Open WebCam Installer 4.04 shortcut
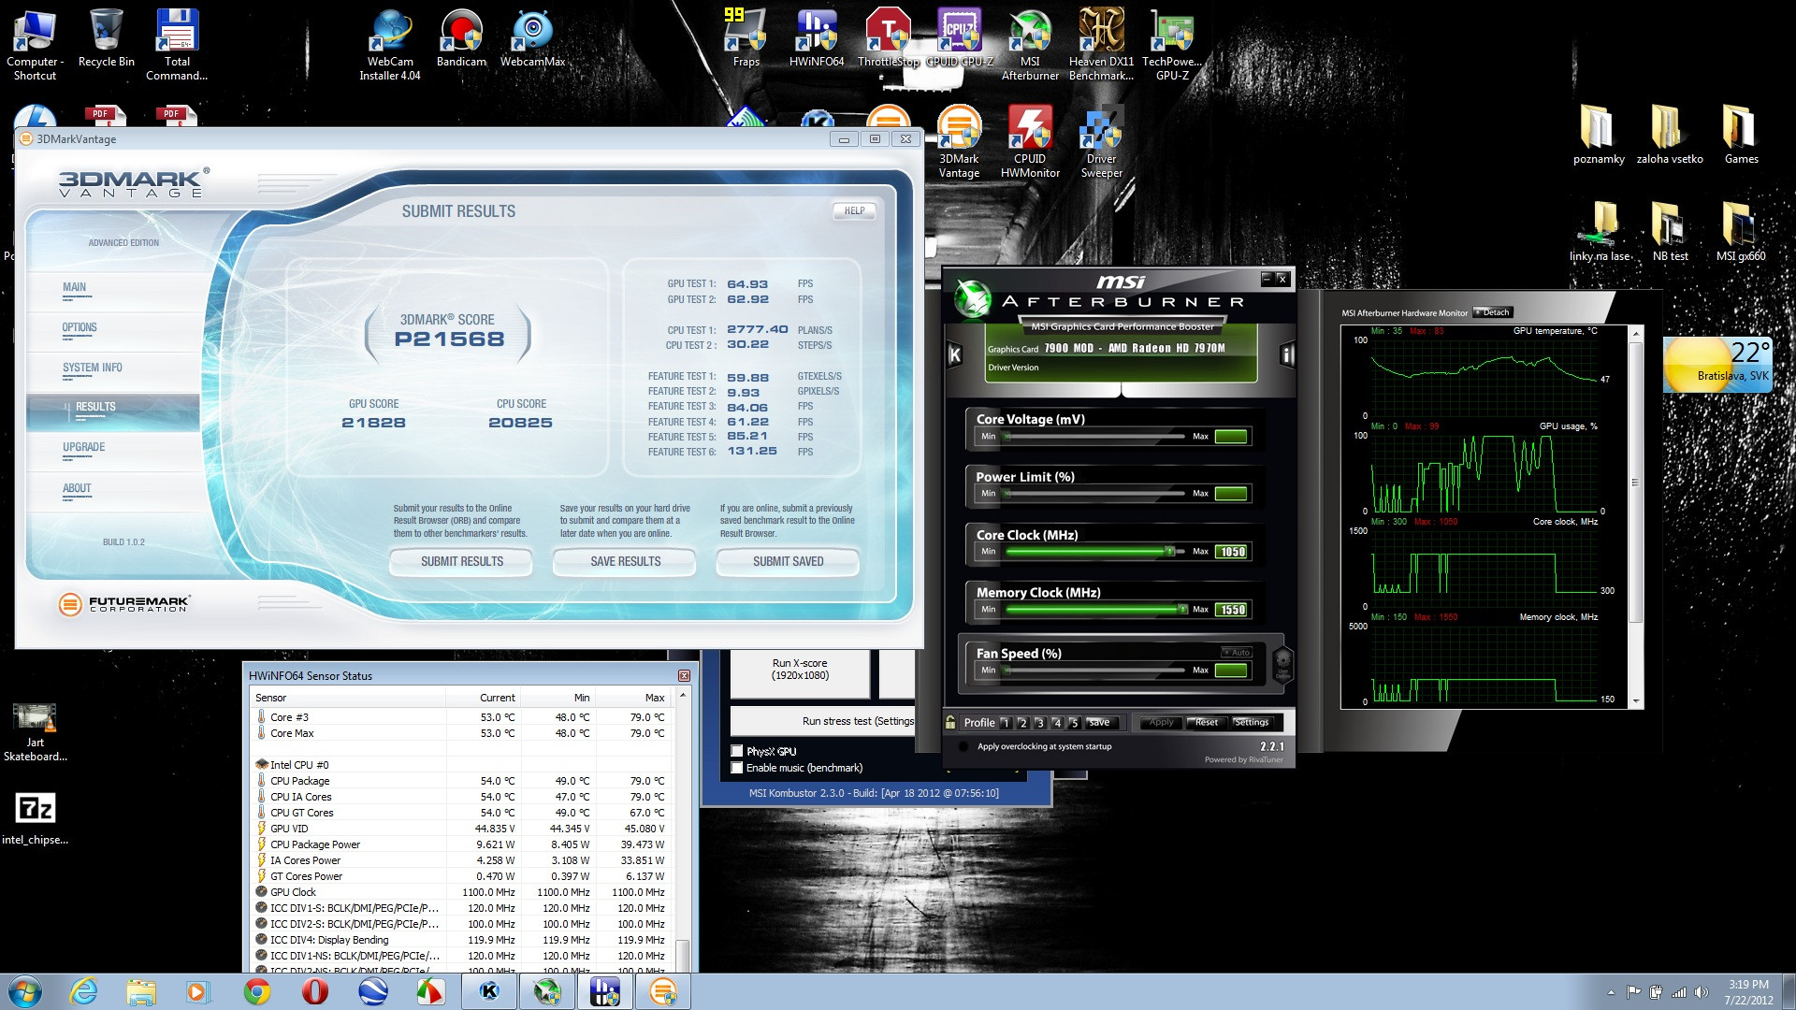The image size is (1796, 1010). point(390,44)
